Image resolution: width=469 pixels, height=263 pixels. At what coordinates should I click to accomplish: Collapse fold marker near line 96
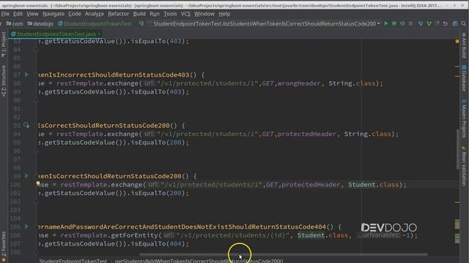coord(37,151)
